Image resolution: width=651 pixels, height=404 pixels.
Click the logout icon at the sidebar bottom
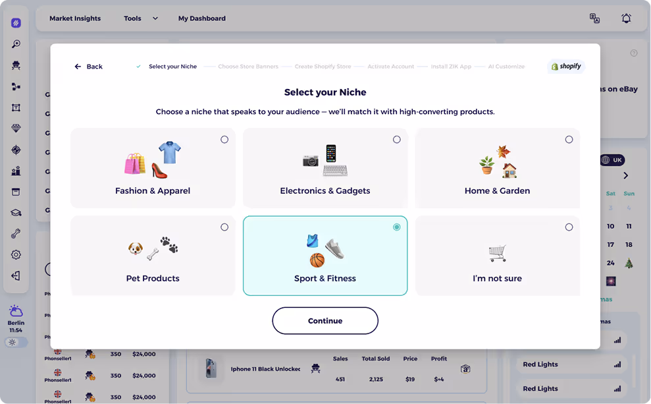point(16,275)
